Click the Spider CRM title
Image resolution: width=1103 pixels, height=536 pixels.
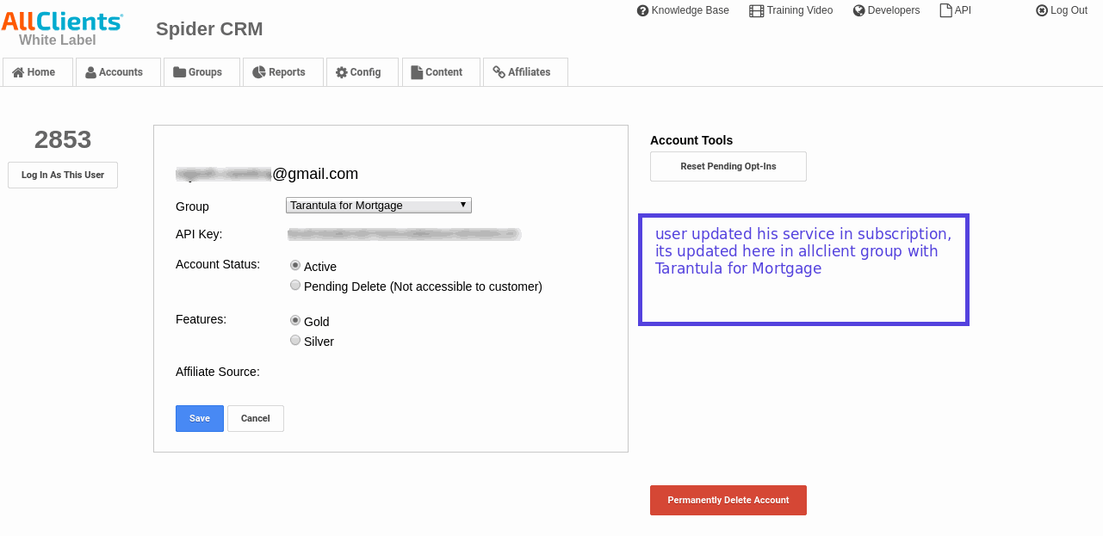pyautogui.click(x=209, y=29)
